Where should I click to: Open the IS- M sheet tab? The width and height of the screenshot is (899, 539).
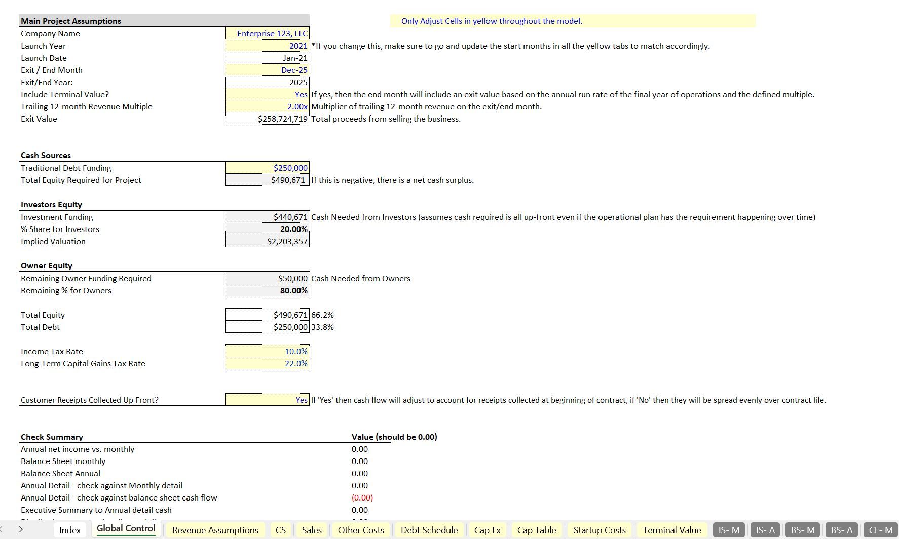tap(729, 530)
